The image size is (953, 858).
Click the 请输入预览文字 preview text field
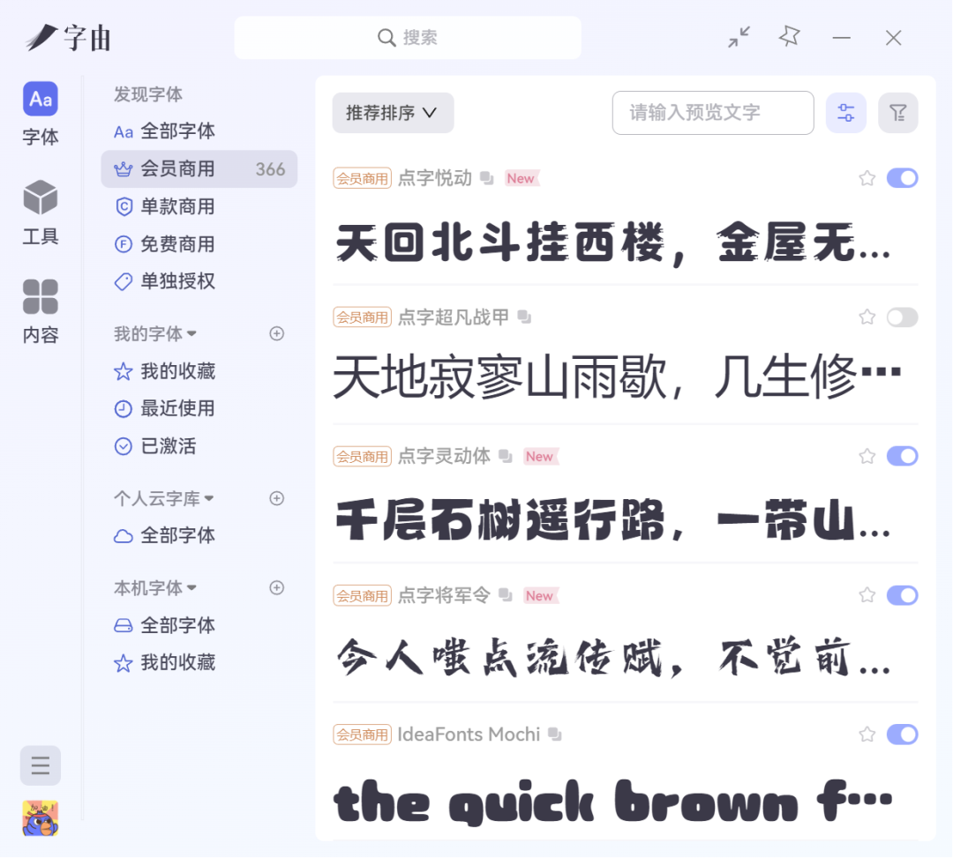[712, 113]
